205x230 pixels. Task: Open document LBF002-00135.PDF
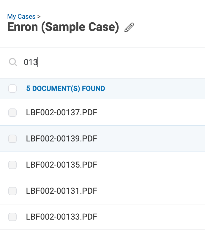[x=61, y=165]
